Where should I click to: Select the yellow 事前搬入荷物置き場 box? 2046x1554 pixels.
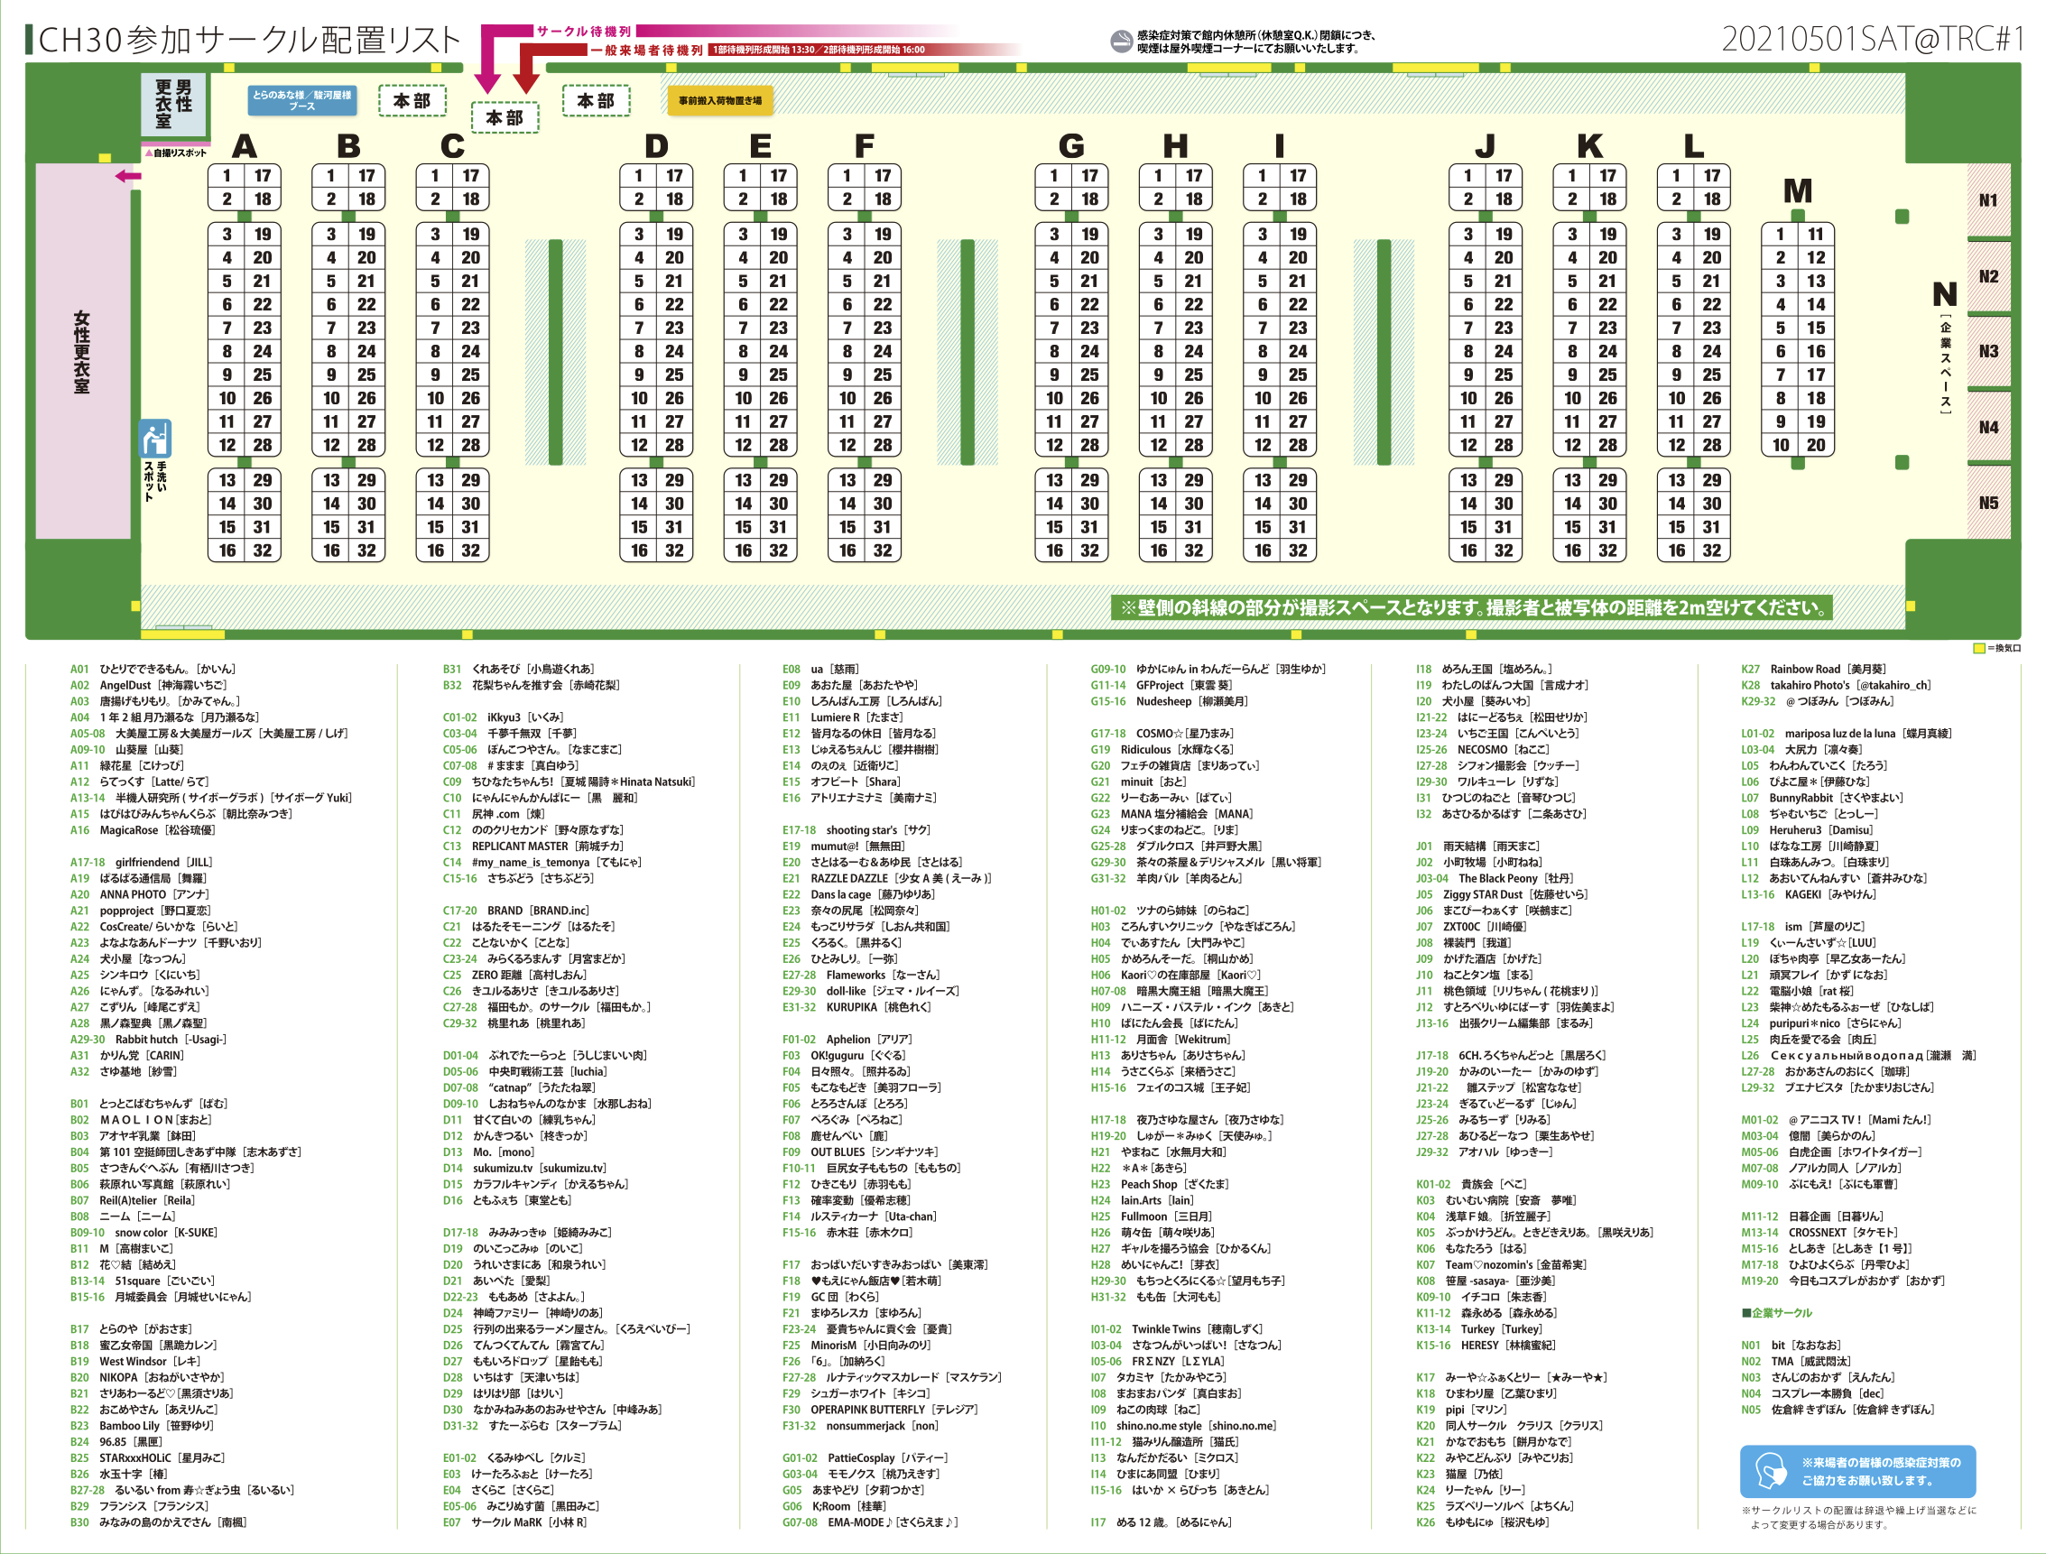(x=720, y=101)
